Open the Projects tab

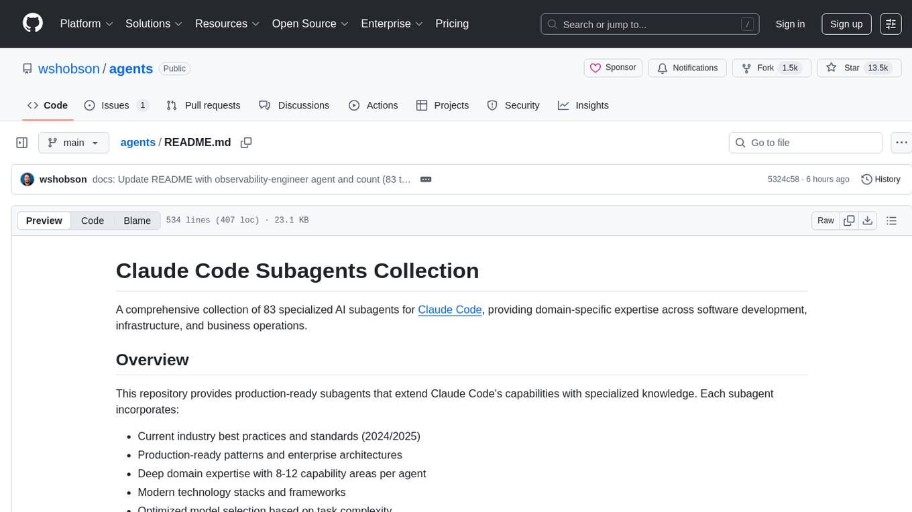(x=442, y=105)
